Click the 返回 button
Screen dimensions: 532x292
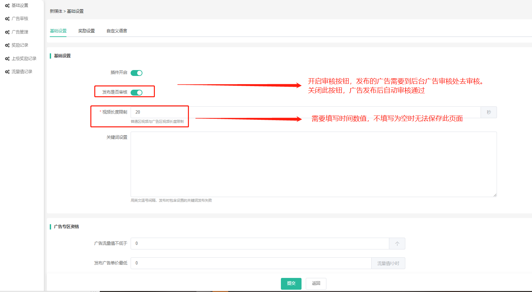[316, 283]
